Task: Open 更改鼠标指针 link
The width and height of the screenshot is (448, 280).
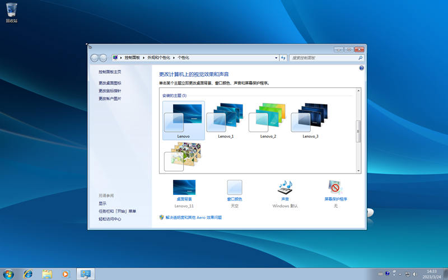Action: [x=110, y=91]
